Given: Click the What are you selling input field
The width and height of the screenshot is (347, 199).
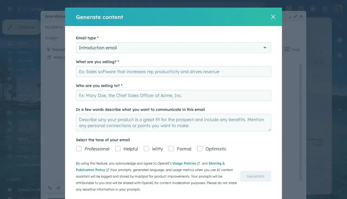Looking at the screenshot, I should (x=173, y=72).
